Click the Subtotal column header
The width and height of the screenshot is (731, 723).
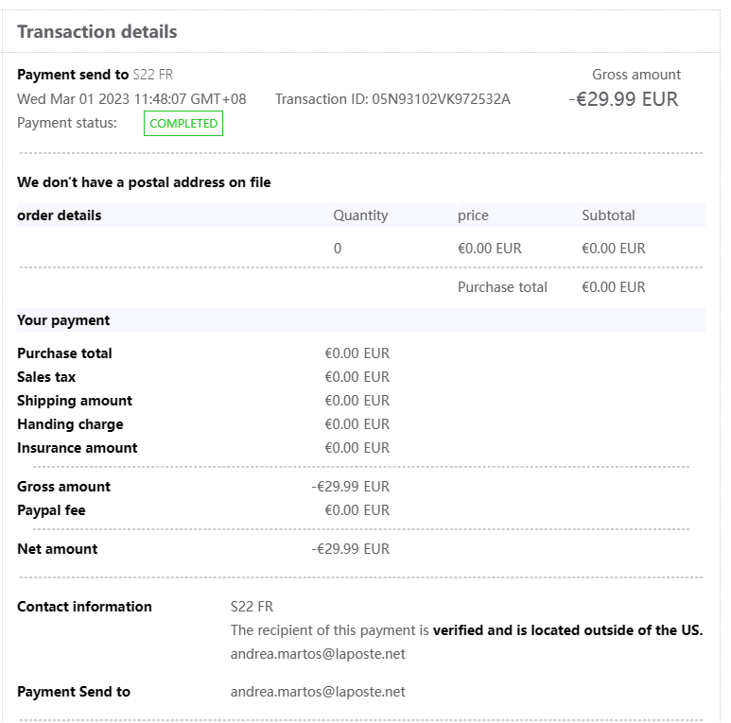(x=608, y=215)
